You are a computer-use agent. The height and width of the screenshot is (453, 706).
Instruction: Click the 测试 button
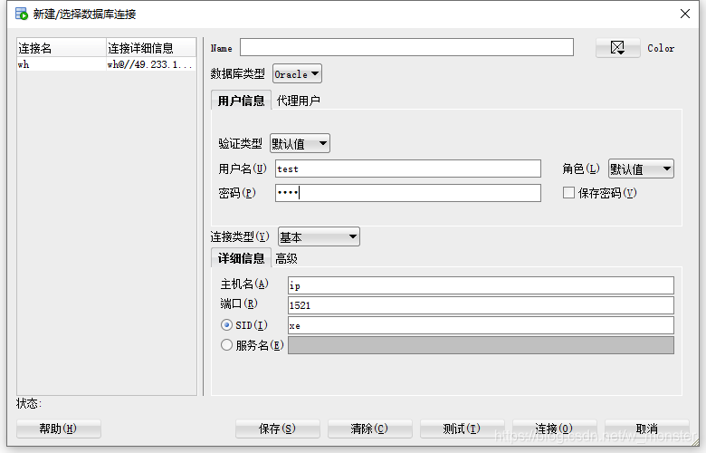click(462, 429)
